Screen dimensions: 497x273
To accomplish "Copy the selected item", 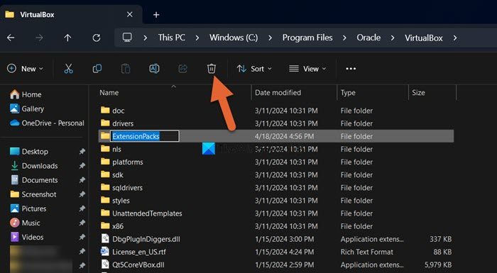I will [97, 68].
